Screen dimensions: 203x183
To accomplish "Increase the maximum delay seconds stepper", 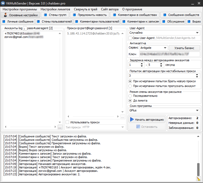I will tap(161, 64).
